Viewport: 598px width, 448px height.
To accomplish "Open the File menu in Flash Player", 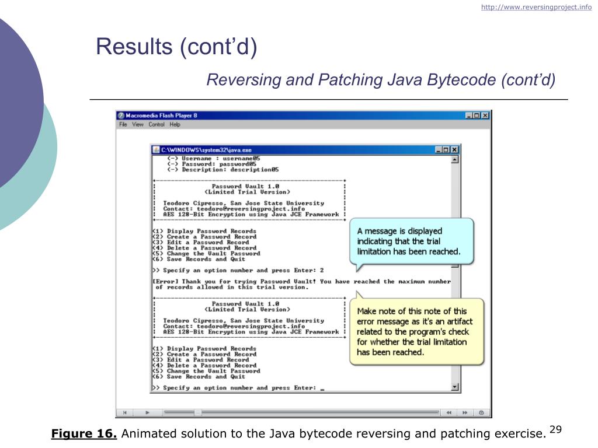I will click(123, 125).
